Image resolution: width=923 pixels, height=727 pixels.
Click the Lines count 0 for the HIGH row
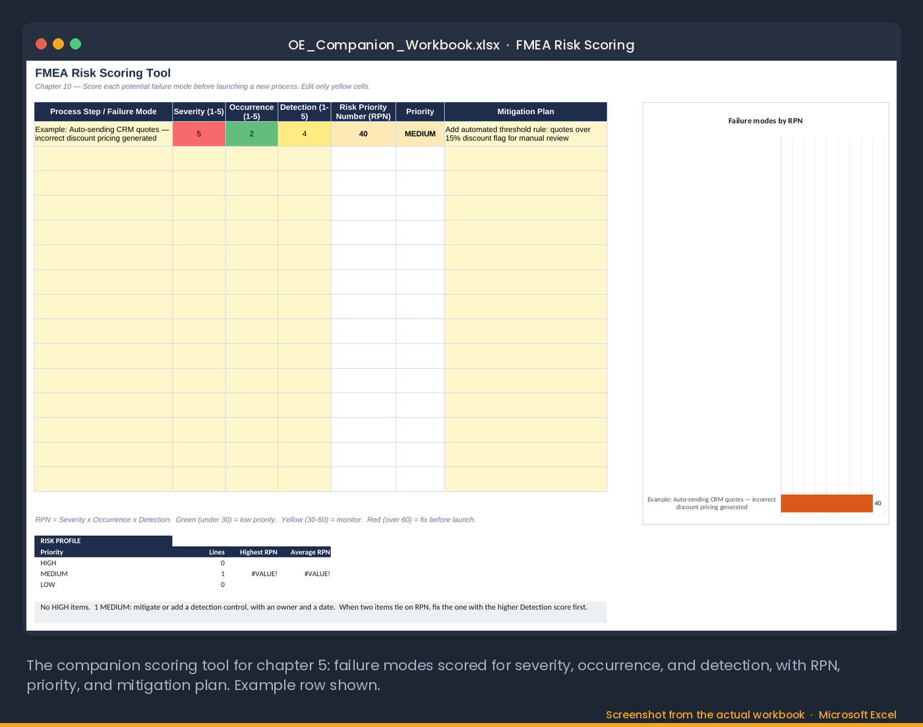223,563
